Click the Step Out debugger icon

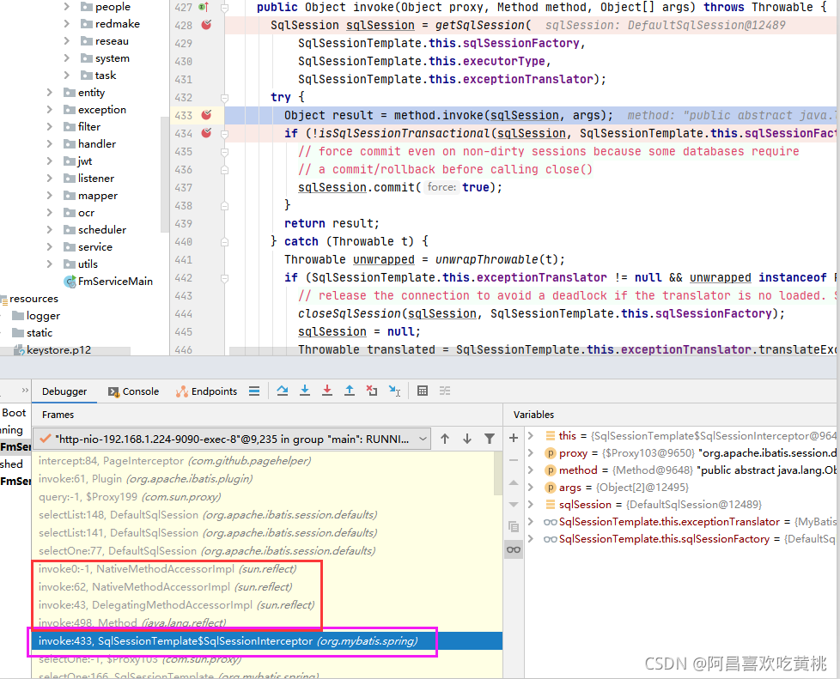(x=350, y=391)
